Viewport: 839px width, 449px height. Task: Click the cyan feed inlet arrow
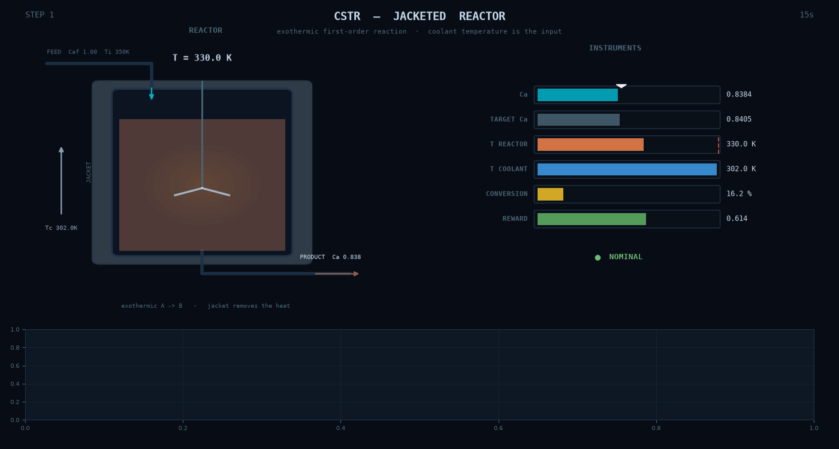click(x=152, y=93)
